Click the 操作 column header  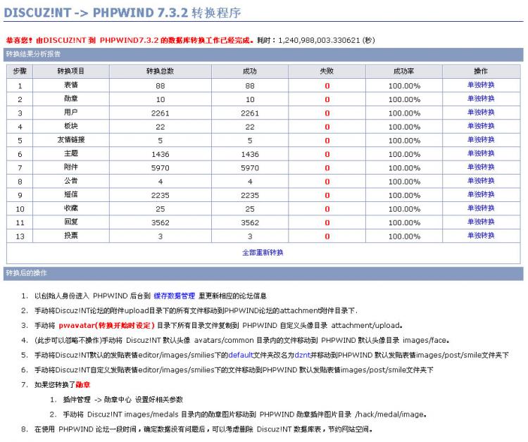[x=481, y=71]
